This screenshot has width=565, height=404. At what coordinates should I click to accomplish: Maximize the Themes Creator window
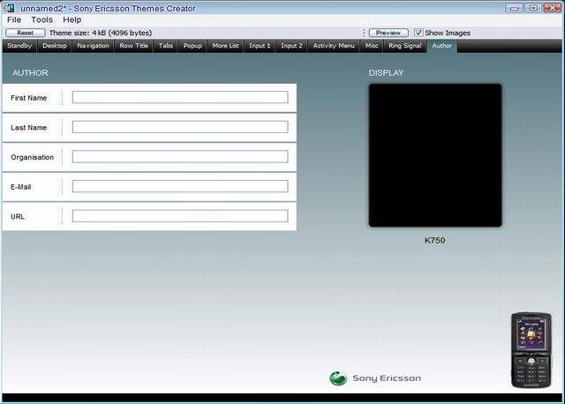pyautogui.click(x=533, y=8)
